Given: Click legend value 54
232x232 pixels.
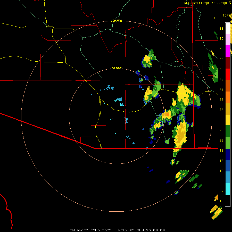Looking at the screenshot, I should click(x=221, y=59).
